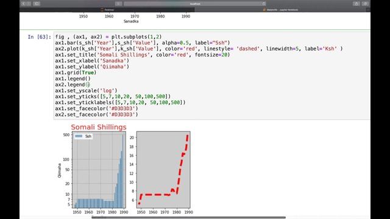Image resolution: width=390 pixels, height=219 pixels.
Task: Toggle the Safari sidebar button
Action: click(37, 4)
